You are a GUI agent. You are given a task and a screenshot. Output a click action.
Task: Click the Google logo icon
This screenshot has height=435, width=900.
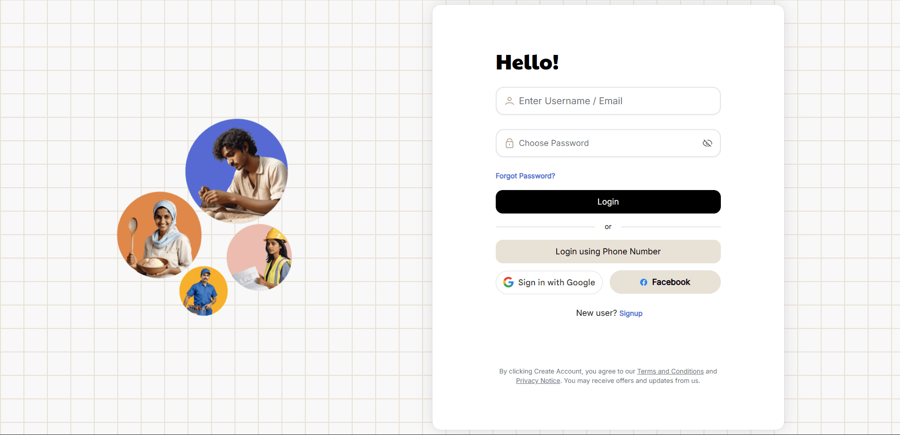pyautogui.click(x=508, y=282)
